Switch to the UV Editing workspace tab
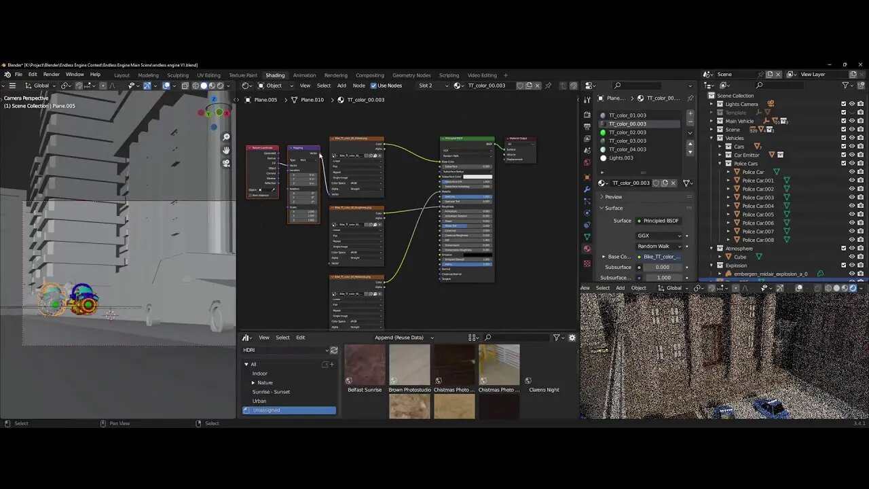 tap(208, 75)
